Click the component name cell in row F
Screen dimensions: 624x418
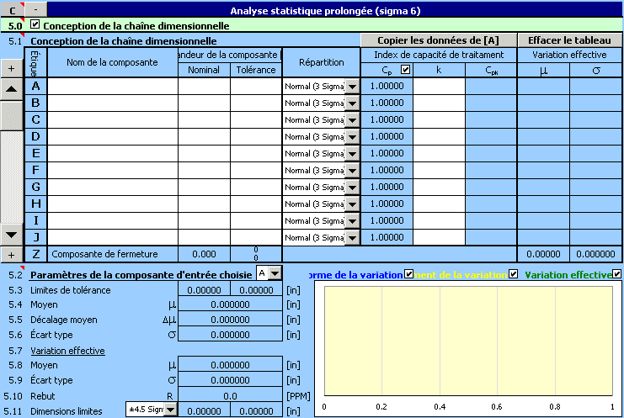(x=113, y=170)
